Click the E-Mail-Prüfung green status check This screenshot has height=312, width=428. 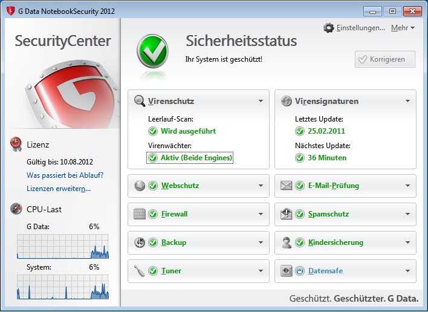[x=300, y=186]
